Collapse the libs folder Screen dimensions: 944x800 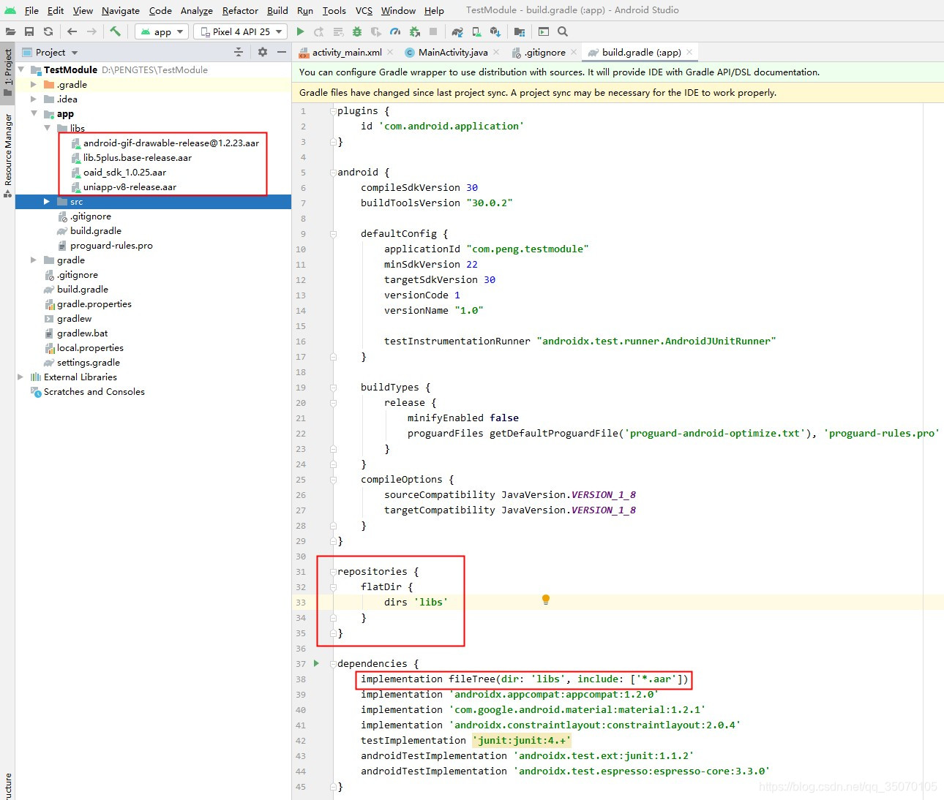tap(47, 128)
